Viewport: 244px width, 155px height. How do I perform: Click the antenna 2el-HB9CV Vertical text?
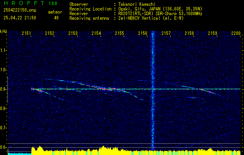151,18
